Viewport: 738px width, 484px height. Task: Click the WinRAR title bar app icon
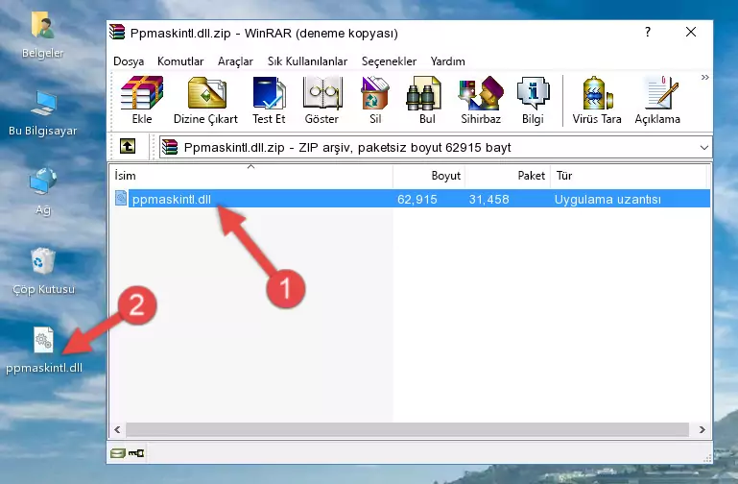point(117,32)
